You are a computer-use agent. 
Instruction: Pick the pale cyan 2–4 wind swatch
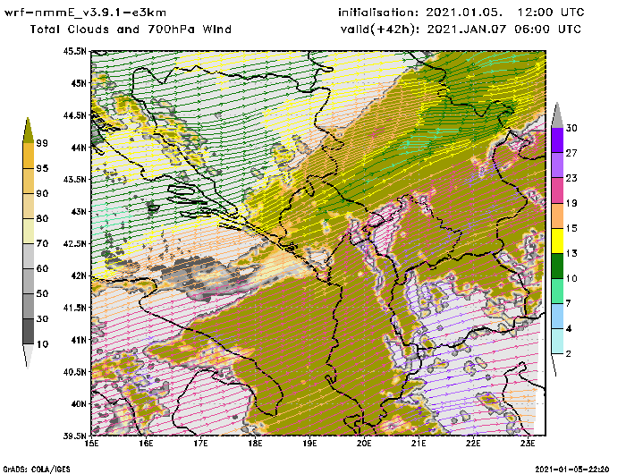click(557, 342)
